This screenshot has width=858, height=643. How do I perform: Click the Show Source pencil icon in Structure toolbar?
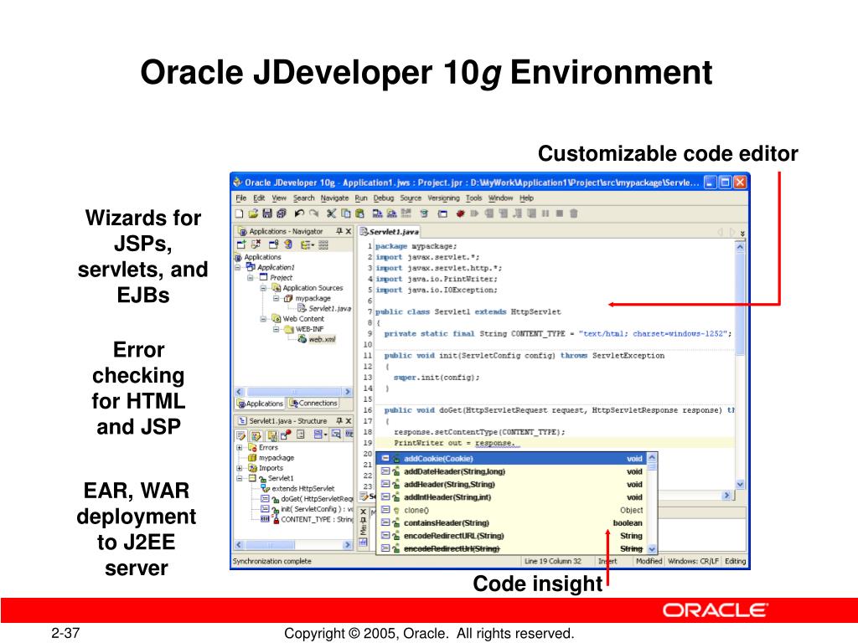[x=240, y=435]
